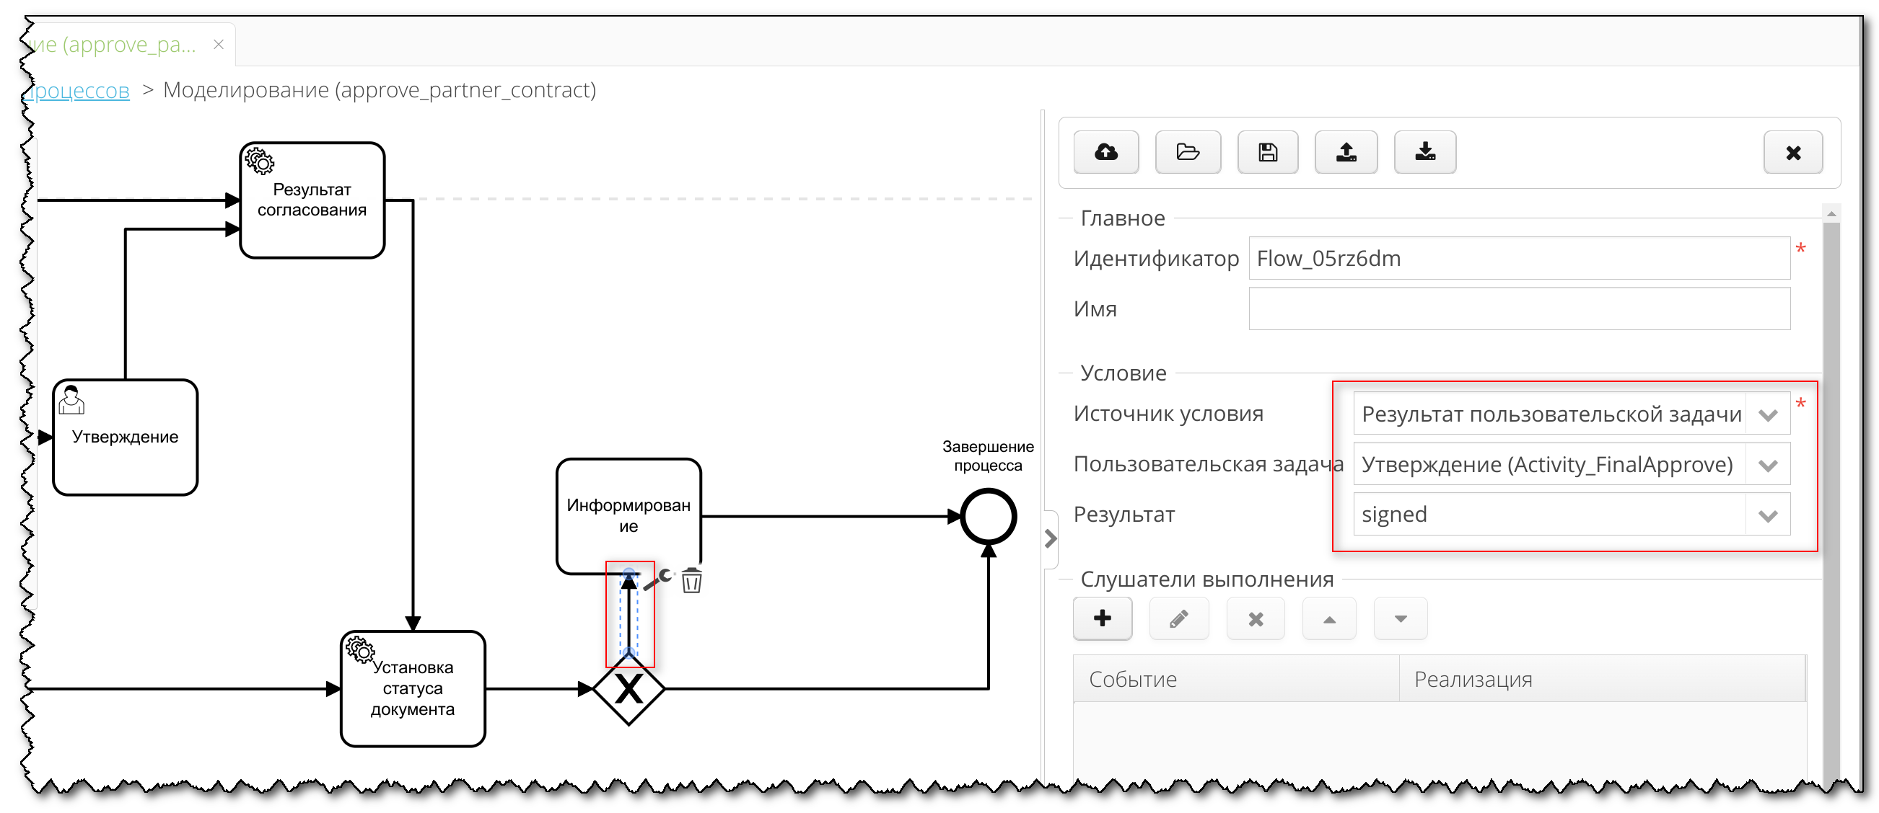The image size is (1879, 813).
Task: Move listener up using the up-arrow icon
Action: tap(1329, 618)
